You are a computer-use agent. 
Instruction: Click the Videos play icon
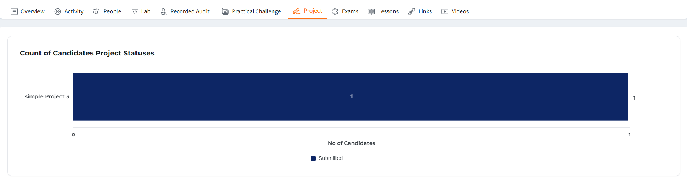(445, 11)
